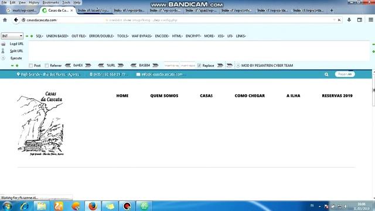
Task: Open the COMO CHEGAR page
Action: click(x=250, y=96)
